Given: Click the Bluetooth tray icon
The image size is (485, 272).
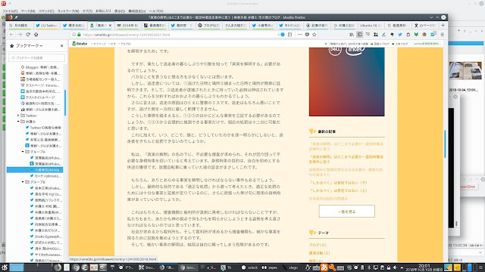Looking at the screenshot, I should point(369,267).
